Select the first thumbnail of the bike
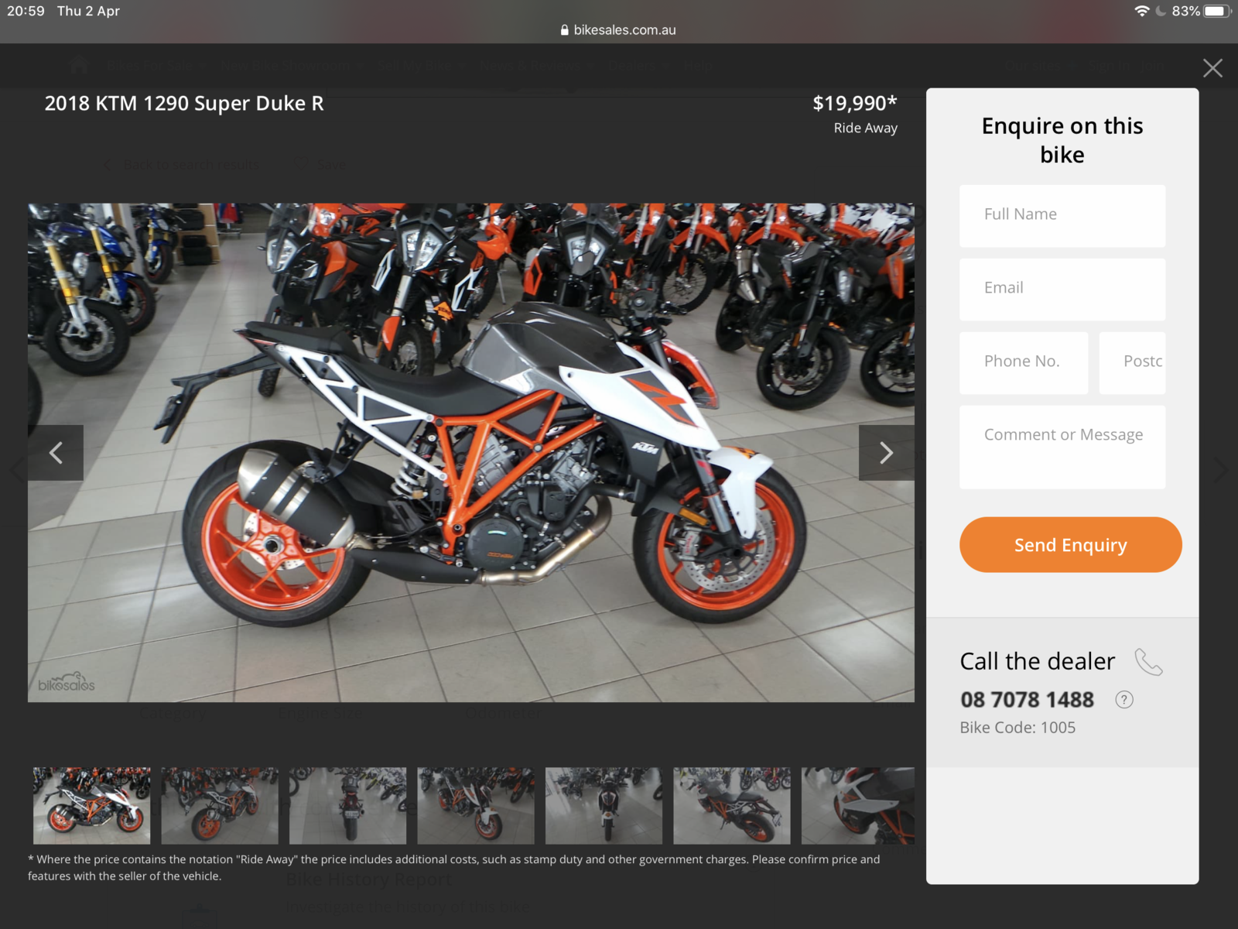1238x929 pixels. (x=92, y=805)
